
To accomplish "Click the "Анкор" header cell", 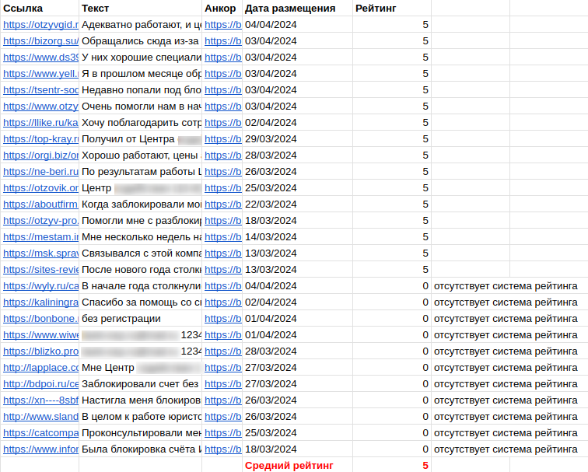I will pyautogui.click(x=222, y=9).
